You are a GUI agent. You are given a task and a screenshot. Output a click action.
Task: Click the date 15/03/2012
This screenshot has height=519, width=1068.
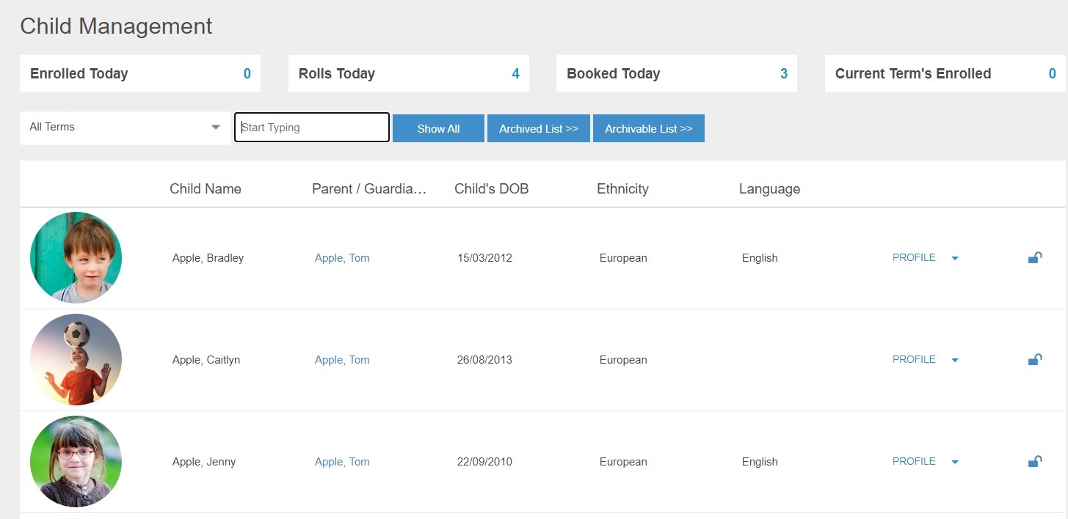pyautogui.click(x=484, y=258)
